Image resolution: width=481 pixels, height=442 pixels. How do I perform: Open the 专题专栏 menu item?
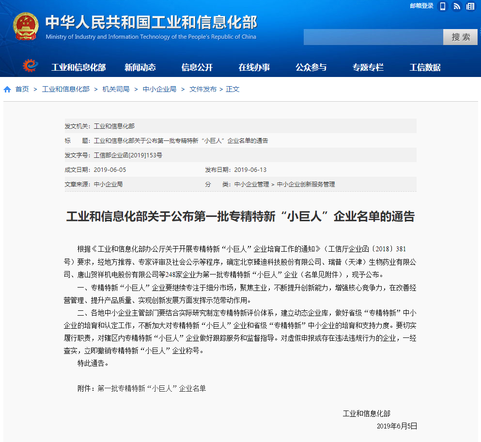(x=368, y=67)
